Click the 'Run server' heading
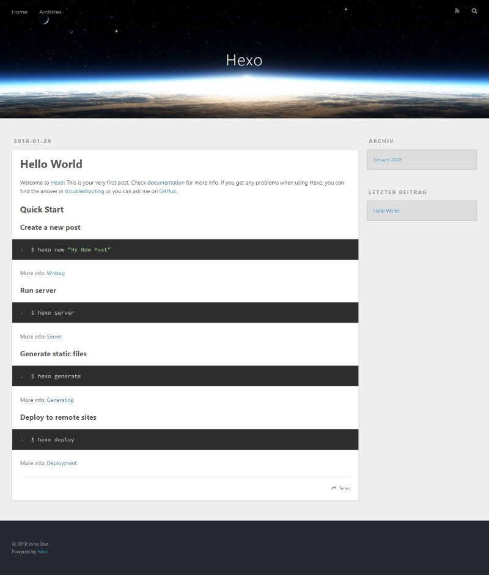The width and height of the screenshot is (489, 575). point(38,290)
